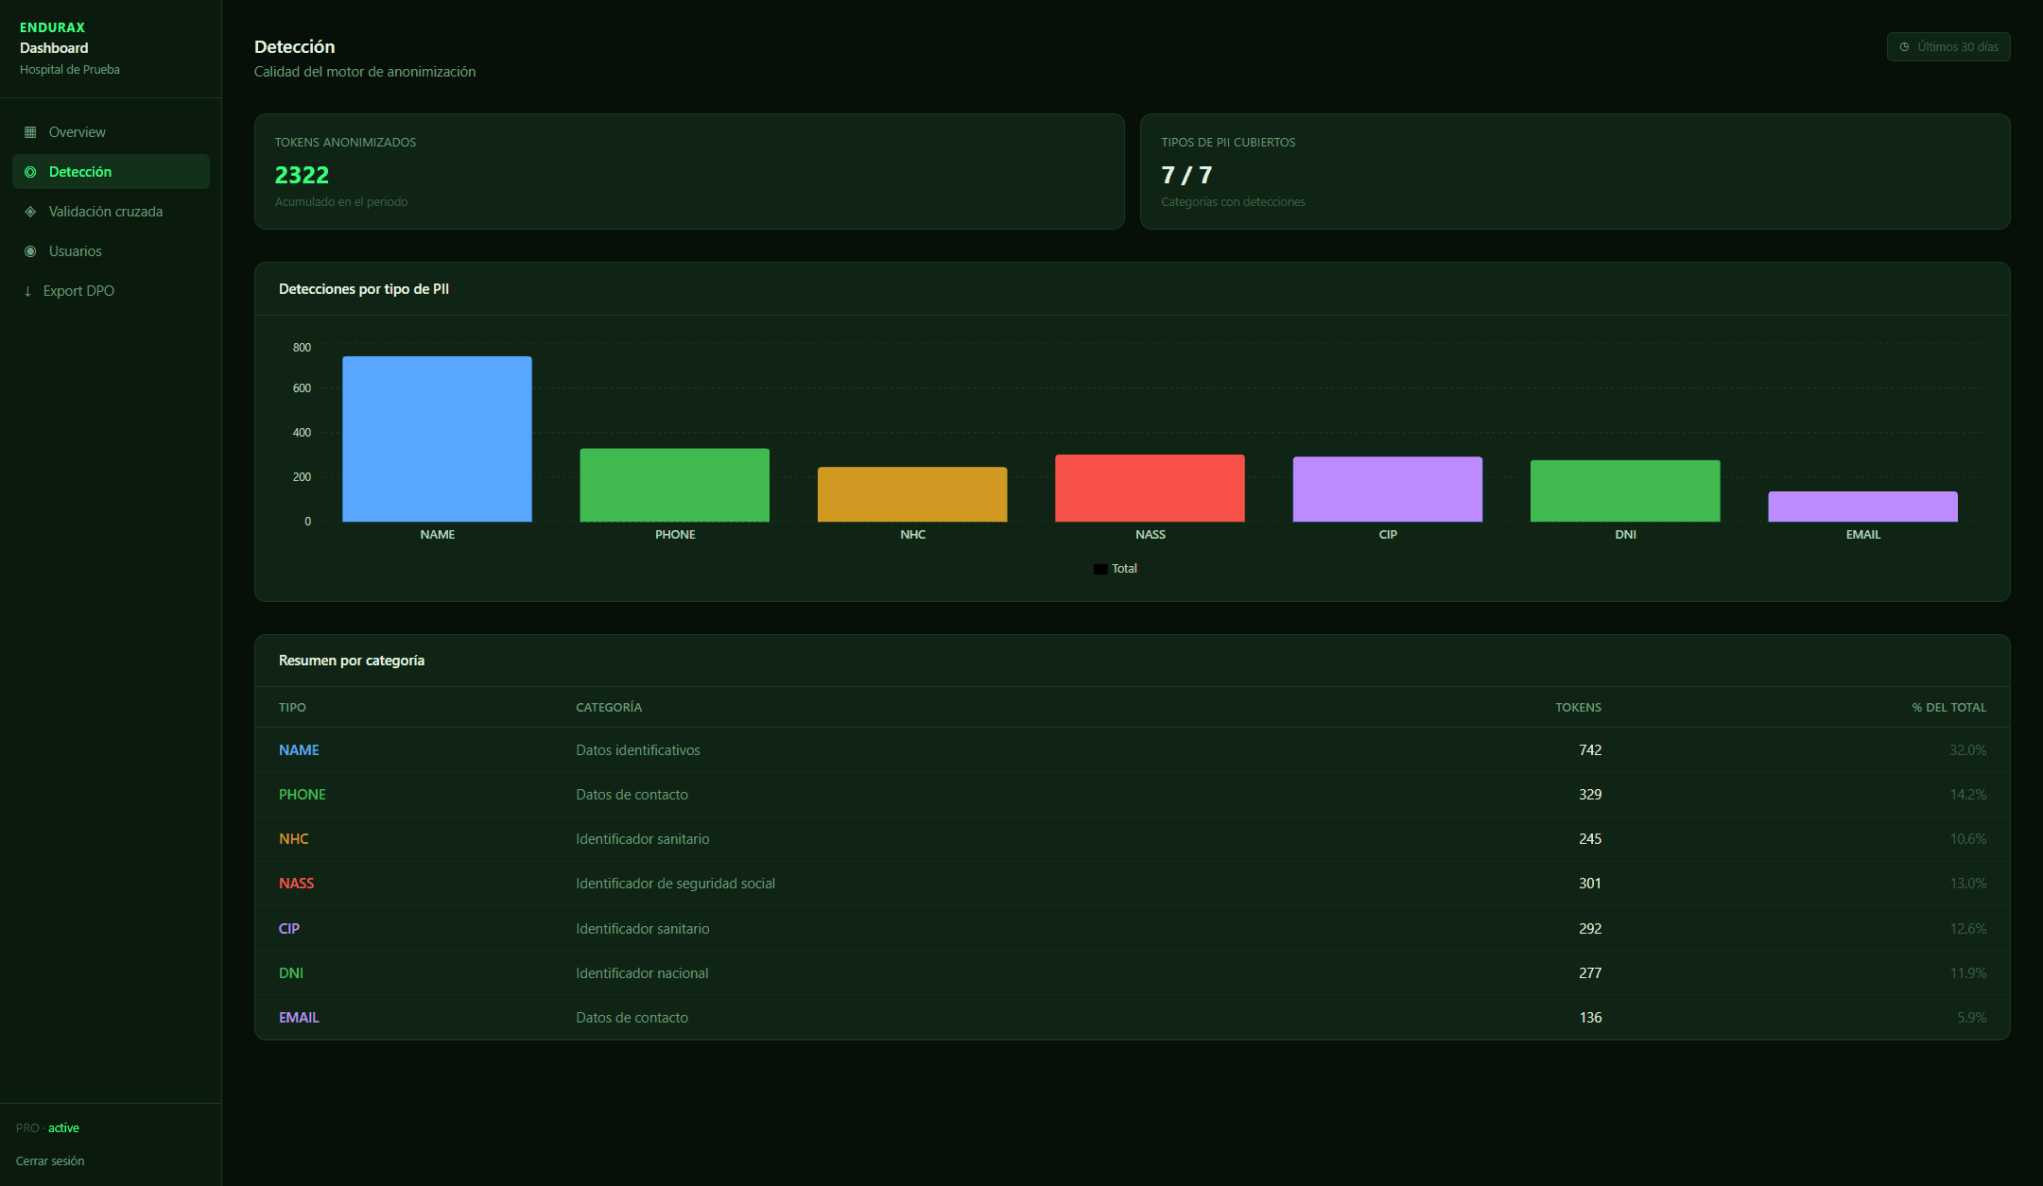Click the download arrow icon beside Export DPO
The height and width of the screenshot is (1186, 2043).
pos(27,290)
